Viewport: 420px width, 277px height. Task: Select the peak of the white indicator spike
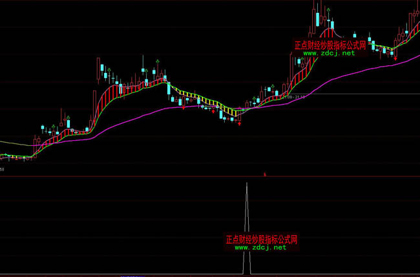point(246,185)
